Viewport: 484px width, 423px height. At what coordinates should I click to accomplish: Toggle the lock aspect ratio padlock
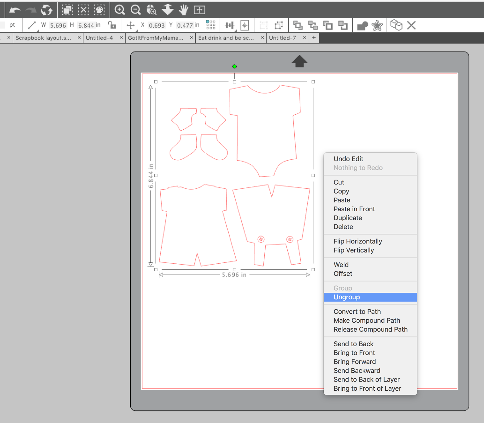point(112,25)
